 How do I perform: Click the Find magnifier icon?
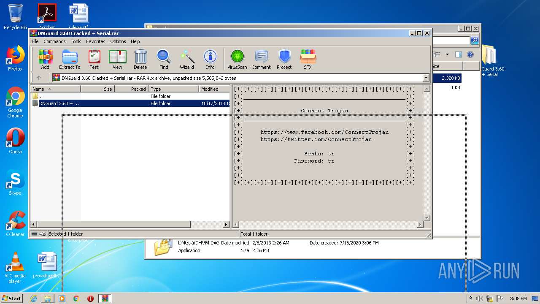click(x=164, y=59)
